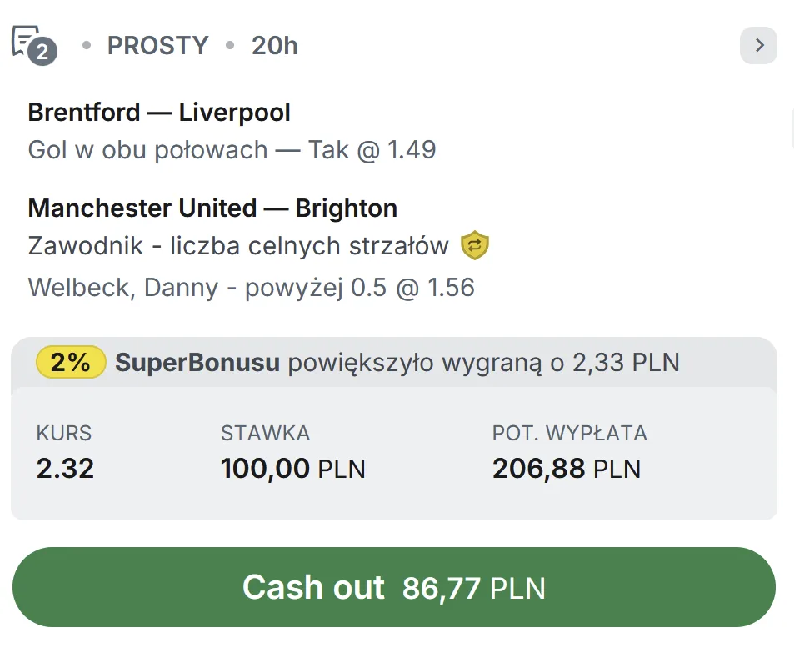The height and width of the screenshot is (648, 794).
Task: Select the 'Gol w obu połowach — Tak' selection
Action: click(x=232, y=150)
